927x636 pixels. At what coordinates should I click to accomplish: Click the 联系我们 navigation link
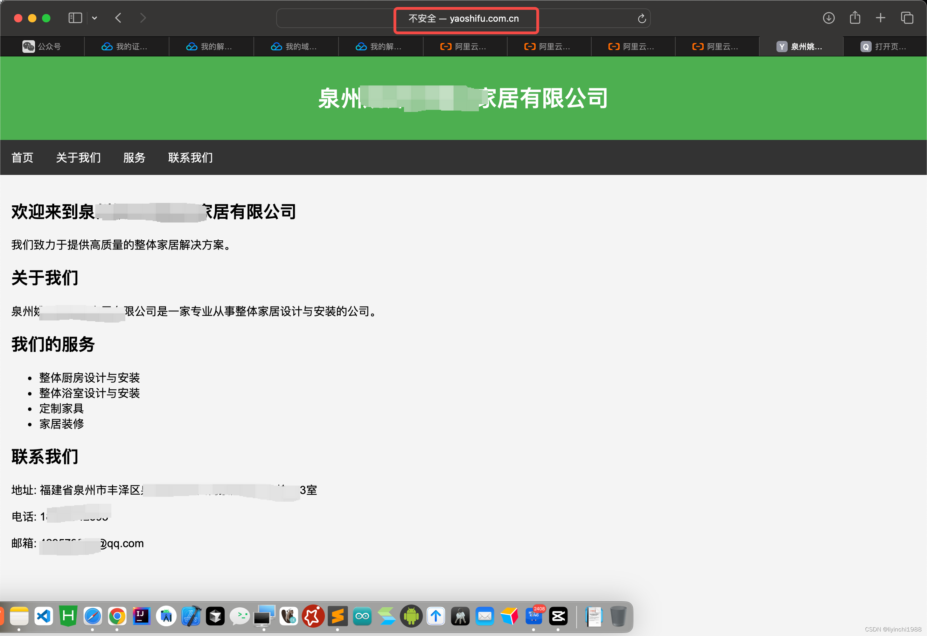pos(190,157)
